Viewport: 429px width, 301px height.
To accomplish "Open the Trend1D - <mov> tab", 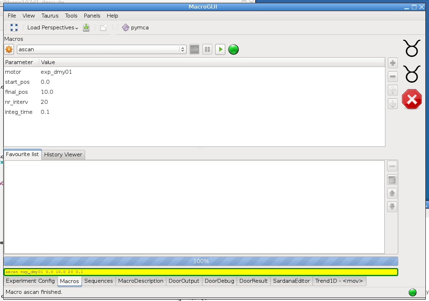I will pyautogui.click(x=339, y=281).
